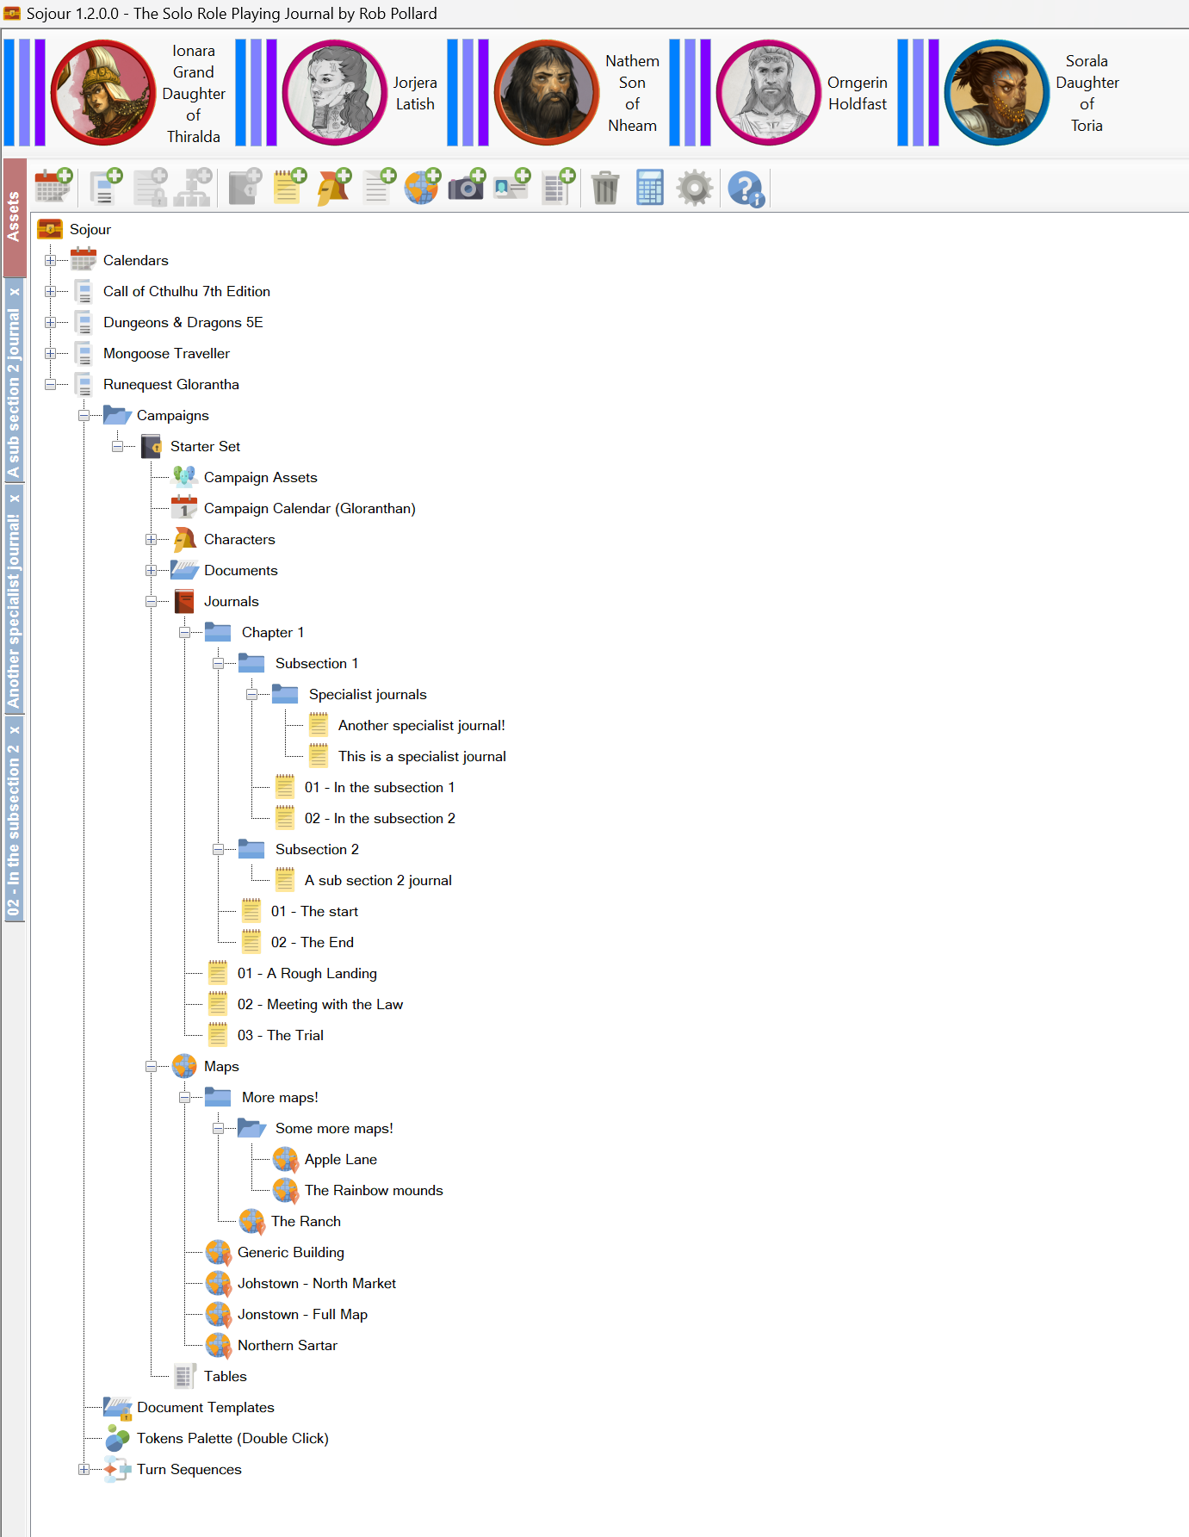The width and height of the screenshot is (1189, 1537).
Task: Click Sorala Daughter of Toria portrait
Action: pyautogui.click(x=996, y=93)
